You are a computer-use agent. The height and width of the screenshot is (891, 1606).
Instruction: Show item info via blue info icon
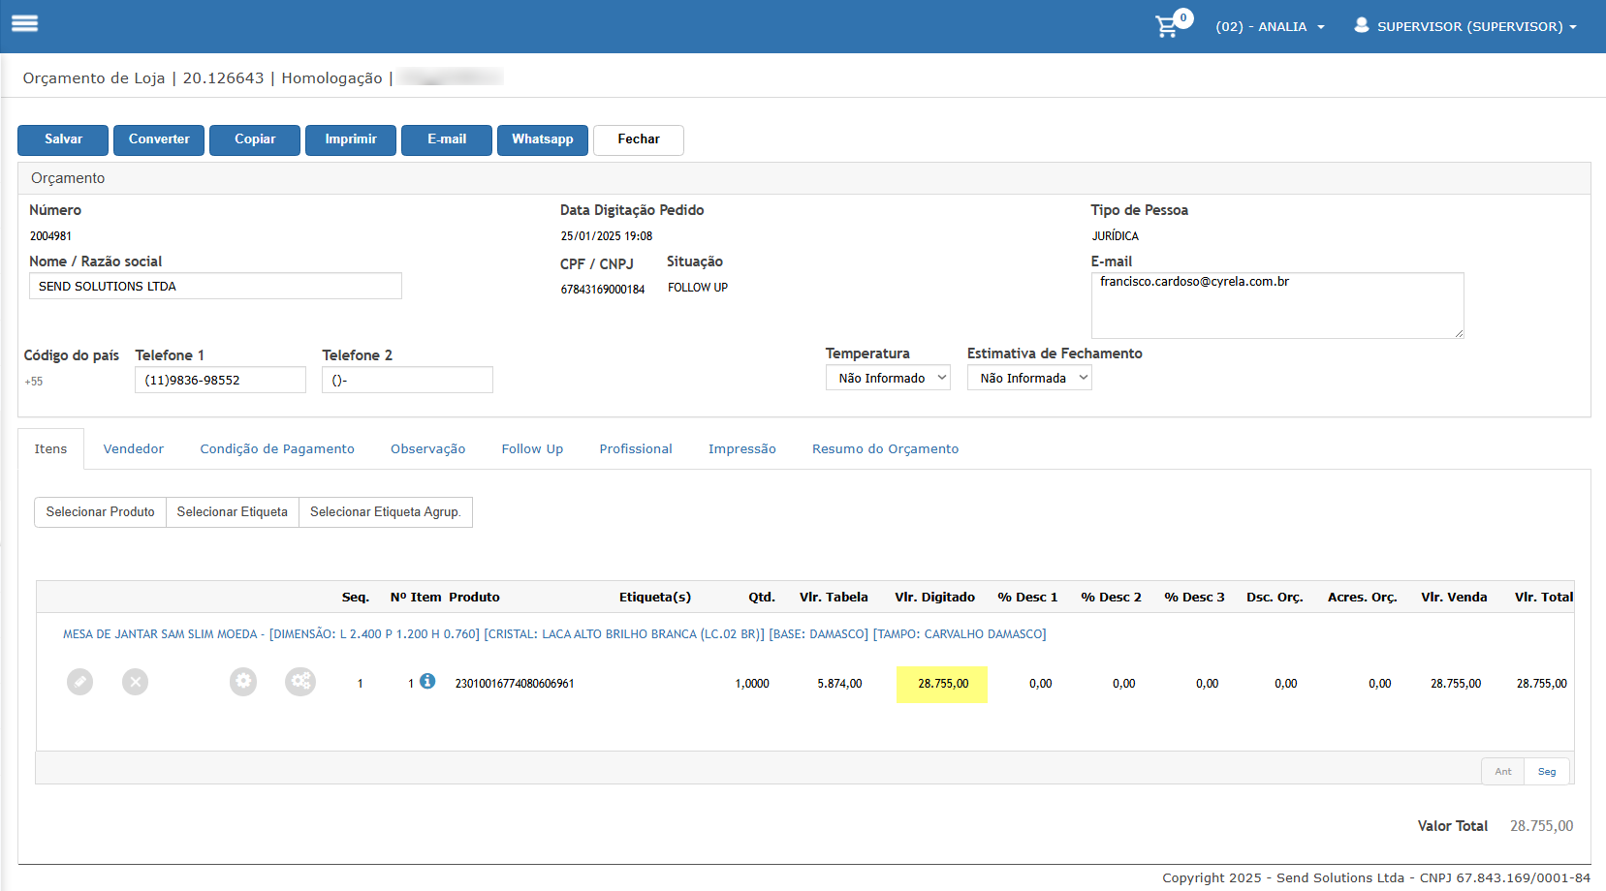point(427,682)
